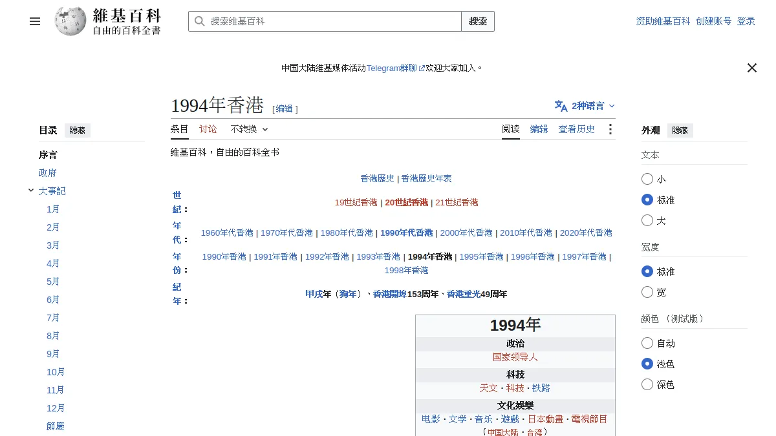Open the 狗年 link
Image resolution: width=776 pixels, height=436 pixels.
349,295
